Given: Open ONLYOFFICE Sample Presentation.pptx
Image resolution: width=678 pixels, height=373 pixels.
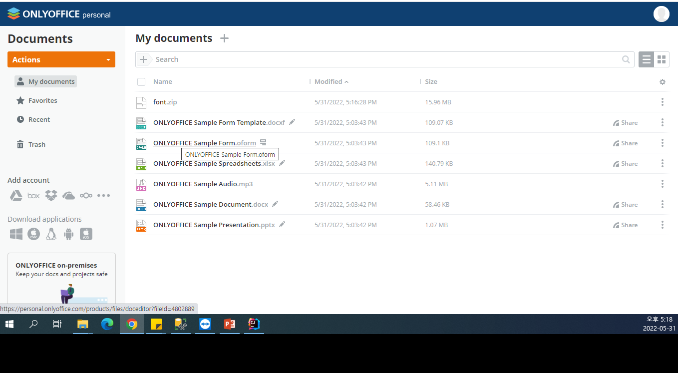Looking at the screenshot, I should pos(214,225).
